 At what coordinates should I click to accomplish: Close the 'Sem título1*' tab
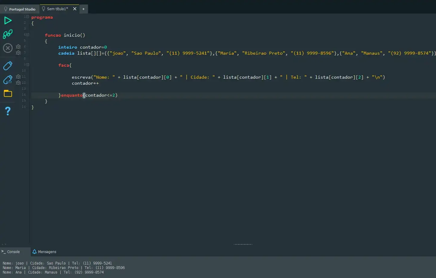coord(75,9)
